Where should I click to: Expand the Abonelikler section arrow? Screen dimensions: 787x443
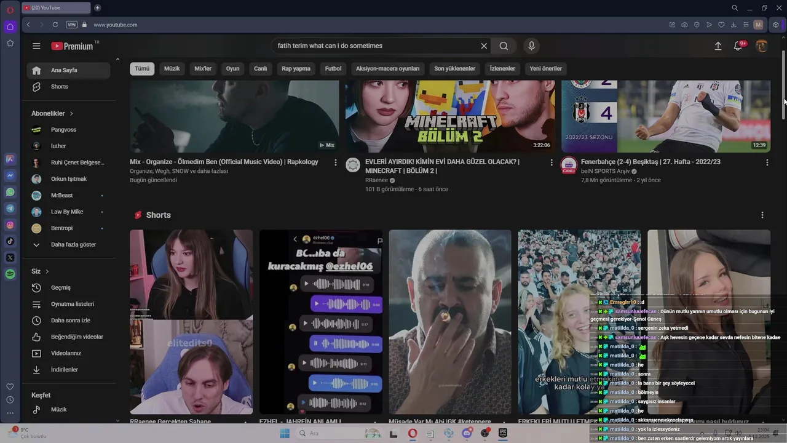coord(71,114)
